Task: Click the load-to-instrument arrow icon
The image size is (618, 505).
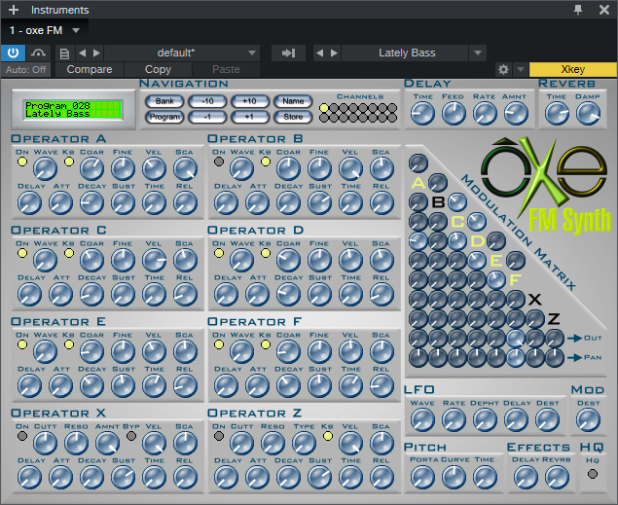Action: pos(288,53)
